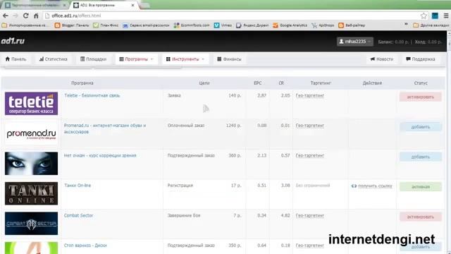Switch to the first browser tab

click(36, 5)
